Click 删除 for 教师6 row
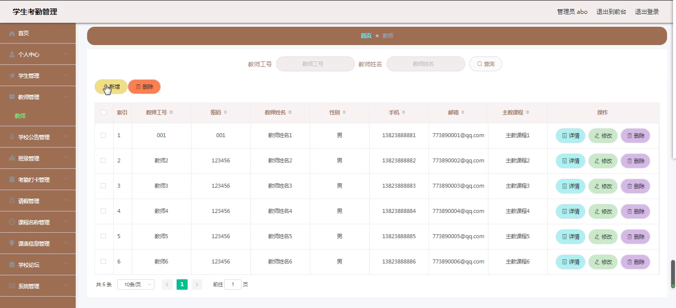Screen dimensions: 676x308 tap(635, 262)
